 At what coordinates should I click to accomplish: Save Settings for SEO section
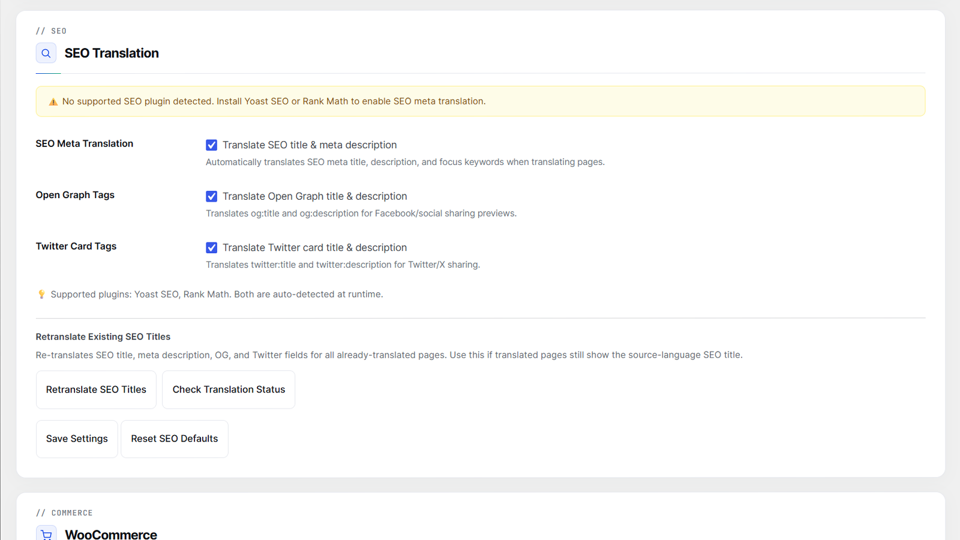click(x=77, y=439)
